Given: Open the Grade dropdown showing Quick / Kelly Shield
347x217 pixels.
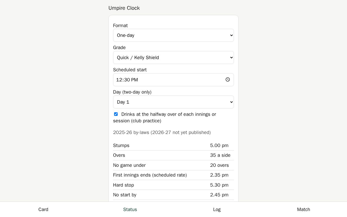Looking at the screenshot, I should coord(173,58).
